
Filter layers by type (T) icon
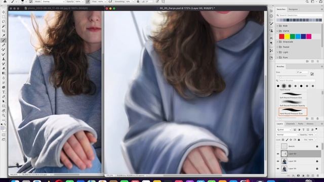[x=303, y=129]
